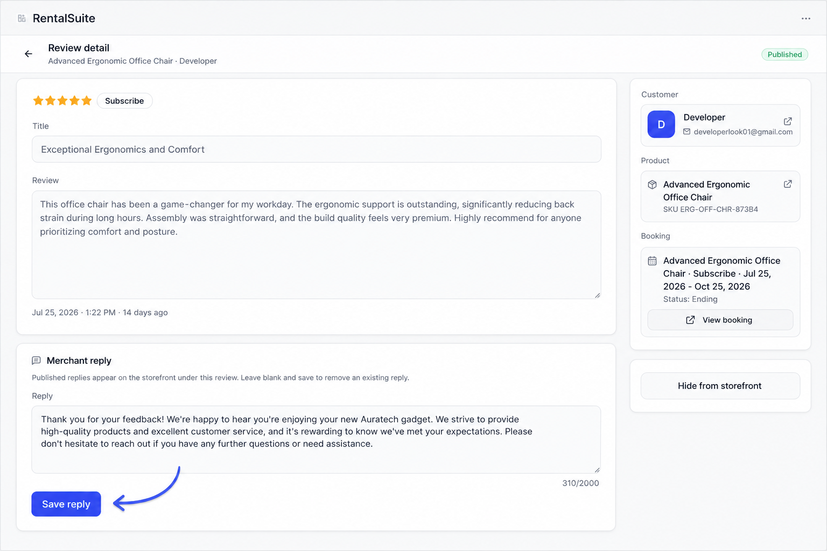The image size is (827, 551).
Task: Grab the Reply text area resize handle
Action: [597, 470]
